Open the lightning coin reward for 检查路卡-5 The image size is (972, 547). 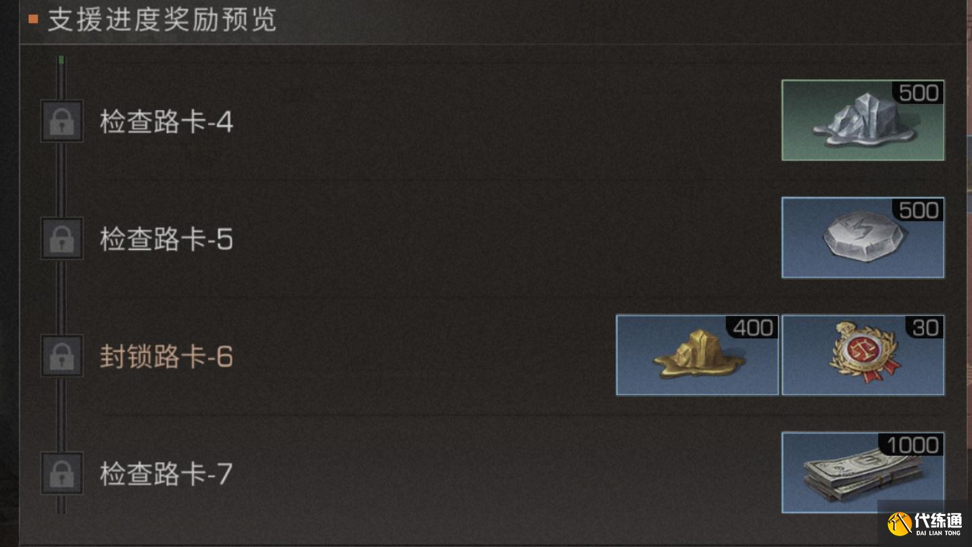(862, 238)
